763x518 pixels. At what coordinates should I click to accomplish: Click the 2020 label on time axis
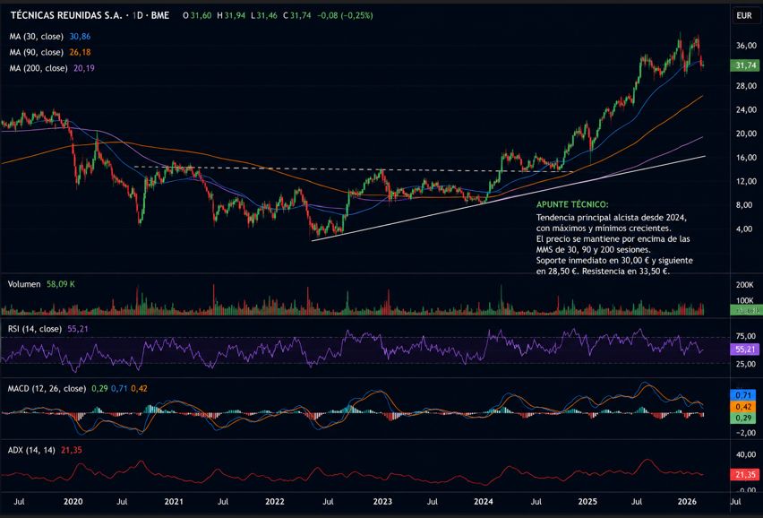[x=73, y=502]
